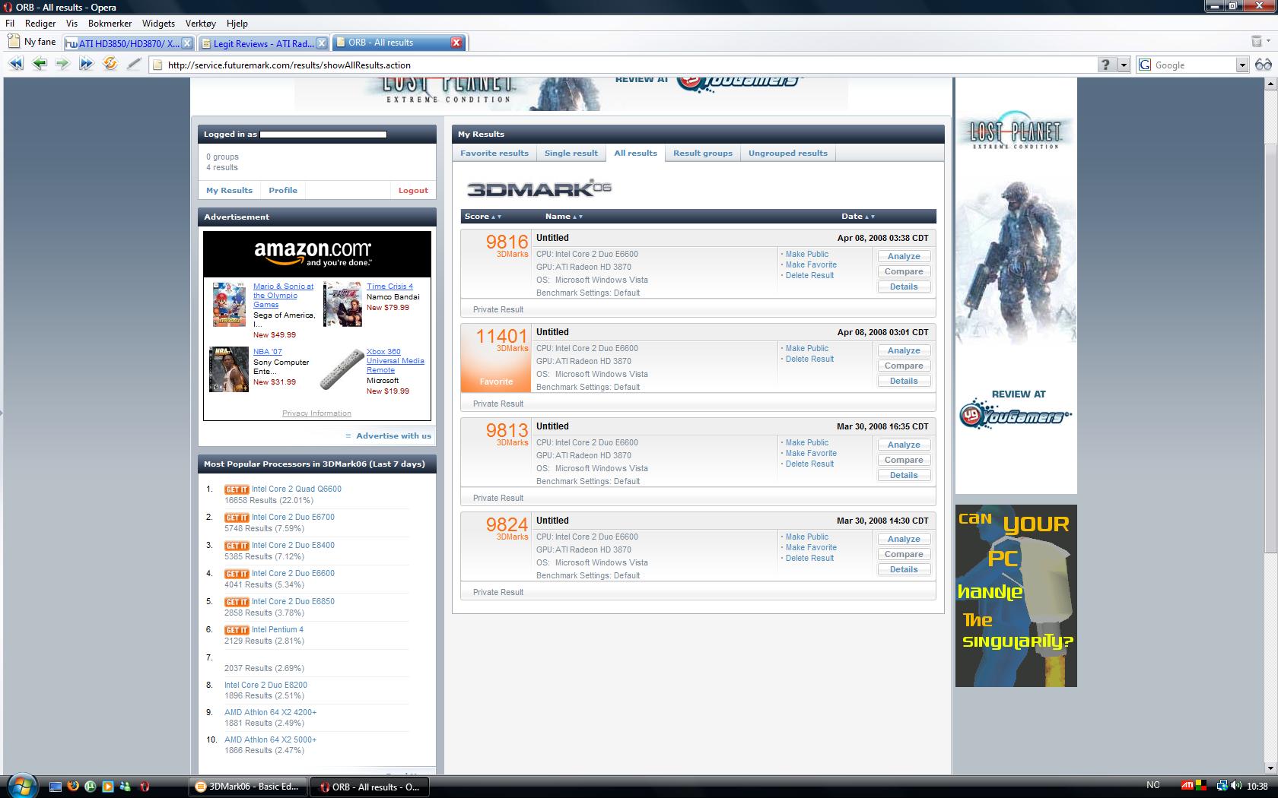
Task: Launch Firefox from the quick launch bar
Action: click(x=73, y=787)
